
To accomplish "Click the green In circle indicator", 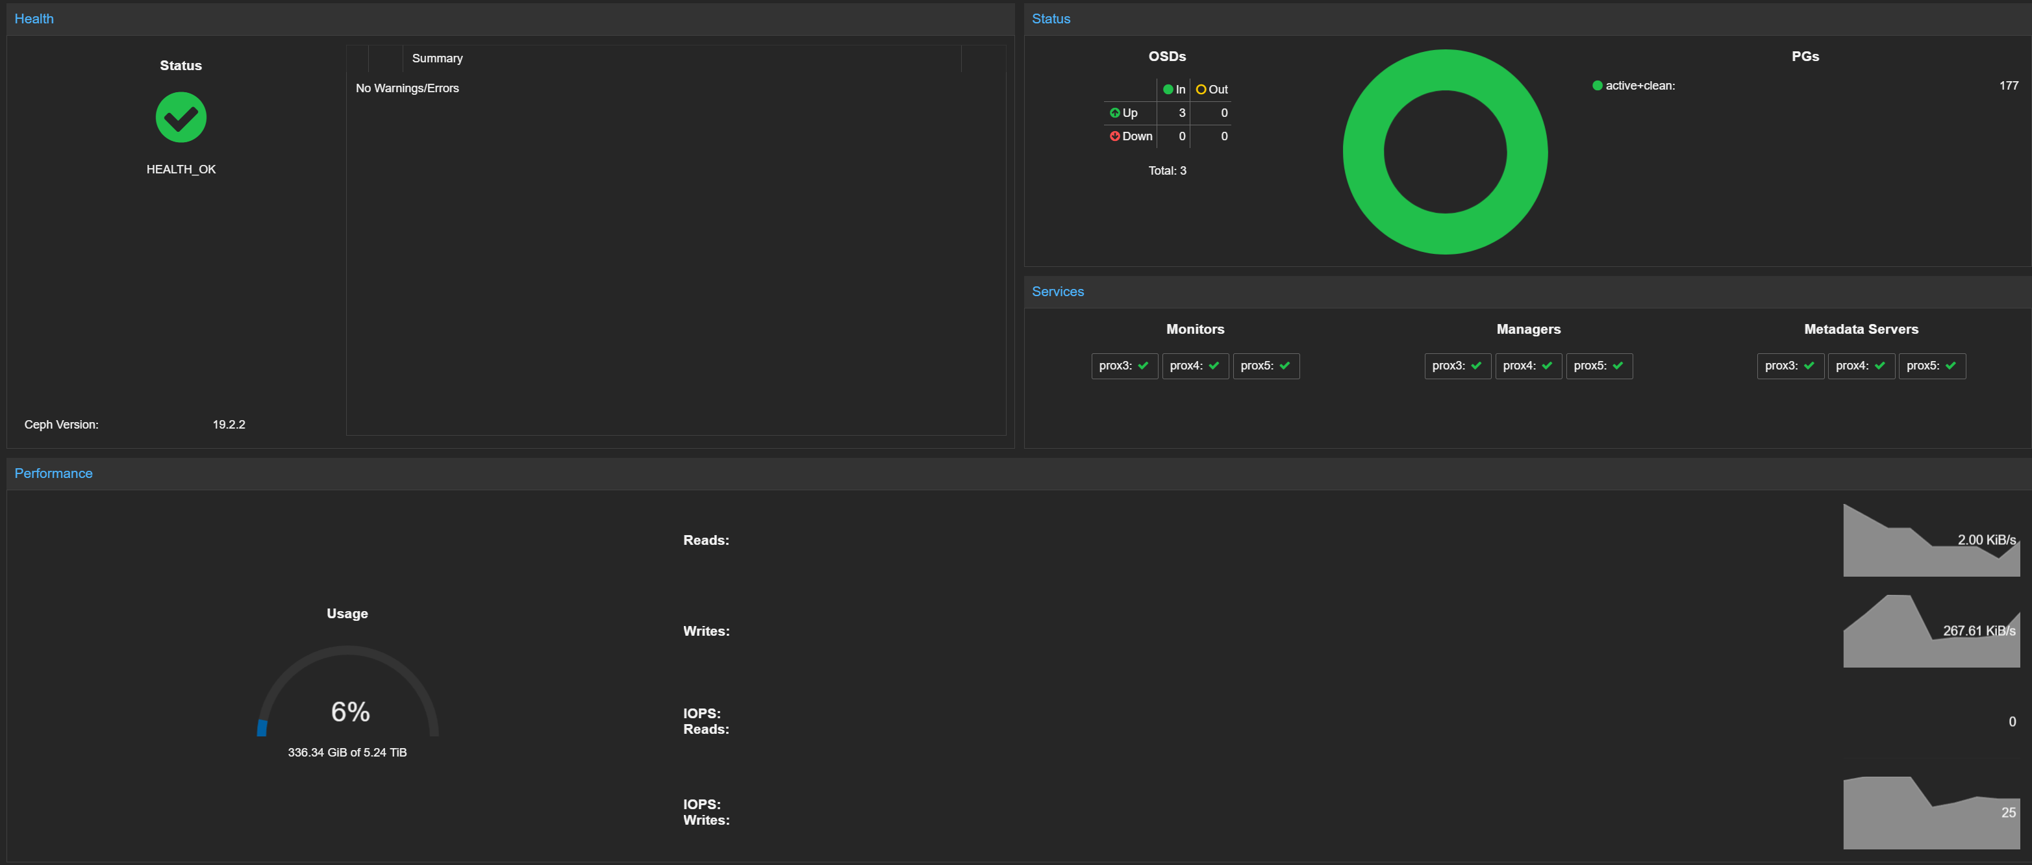I will click(x=1168, y=89).
